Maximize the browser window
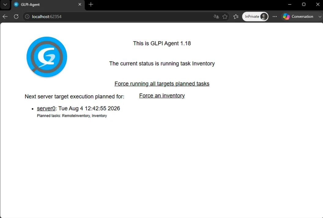Viewport: 323px width, 218px height. pos(304,4)
